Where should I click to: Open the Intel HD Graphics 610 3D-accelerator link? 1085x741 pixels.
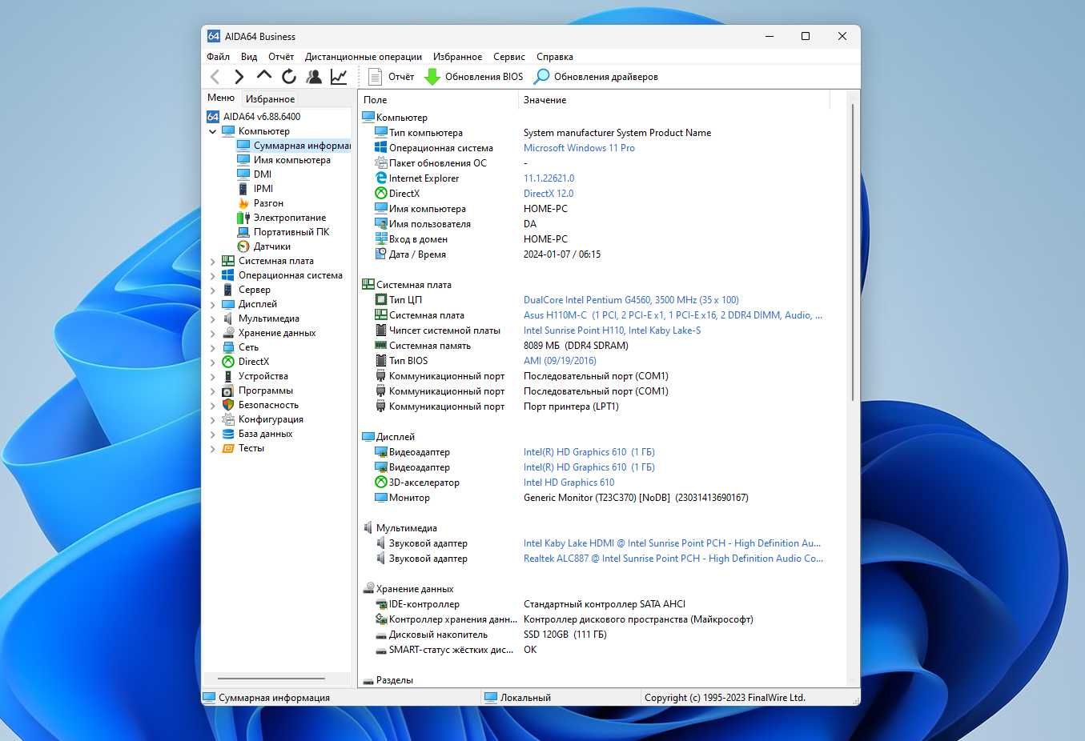point(569,483)
